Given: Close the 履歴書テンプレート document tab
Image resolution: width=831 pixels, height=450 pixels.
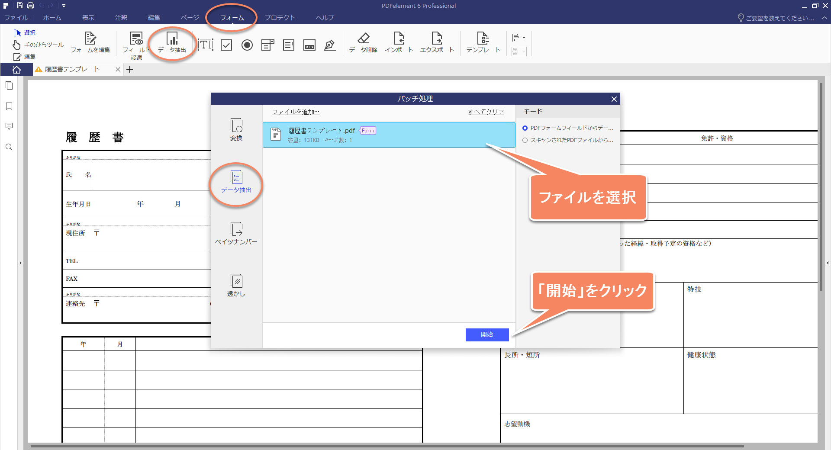Looking at the screenshot, I should coord(118,70).
